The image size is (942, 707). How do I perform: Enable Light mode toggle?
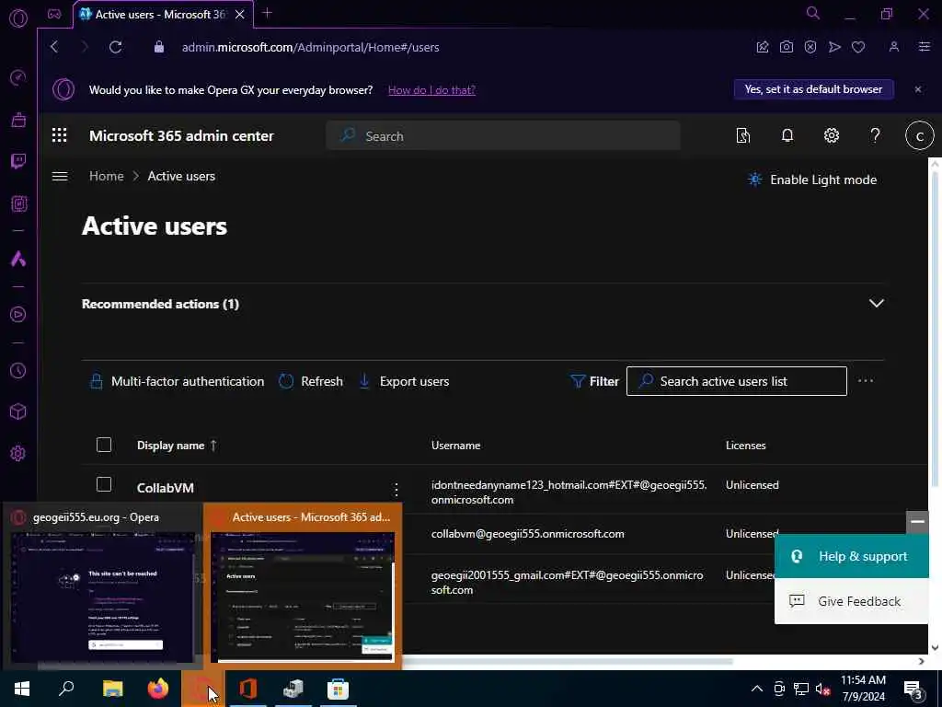(x=811, y=180)
